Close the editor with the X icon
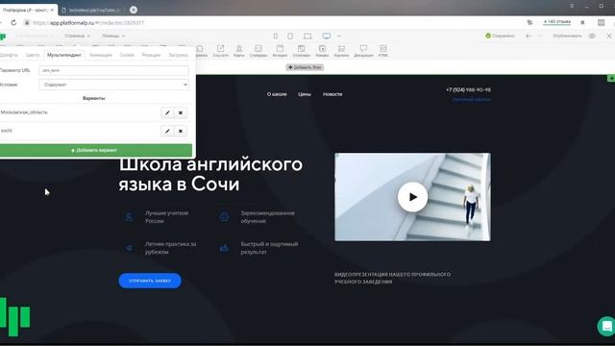Screen dimensions: 615x346 609,36
